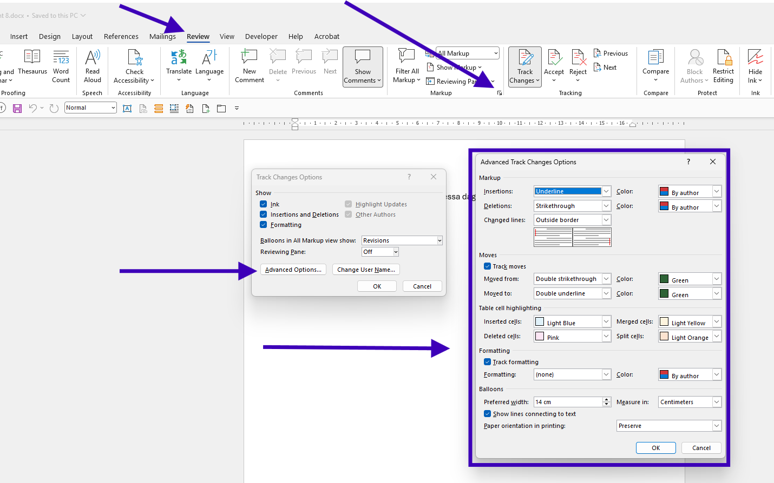Save document from quick access toolbar
Viewport: 774px width, 483px height.
tap(17, 109)
